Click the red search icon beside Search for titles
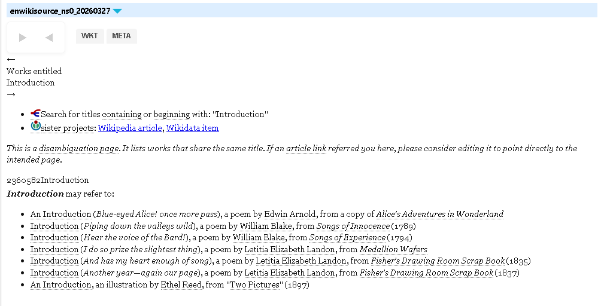Image resolution: width=601 pixels, height=306 pixels. click(35, 114)
